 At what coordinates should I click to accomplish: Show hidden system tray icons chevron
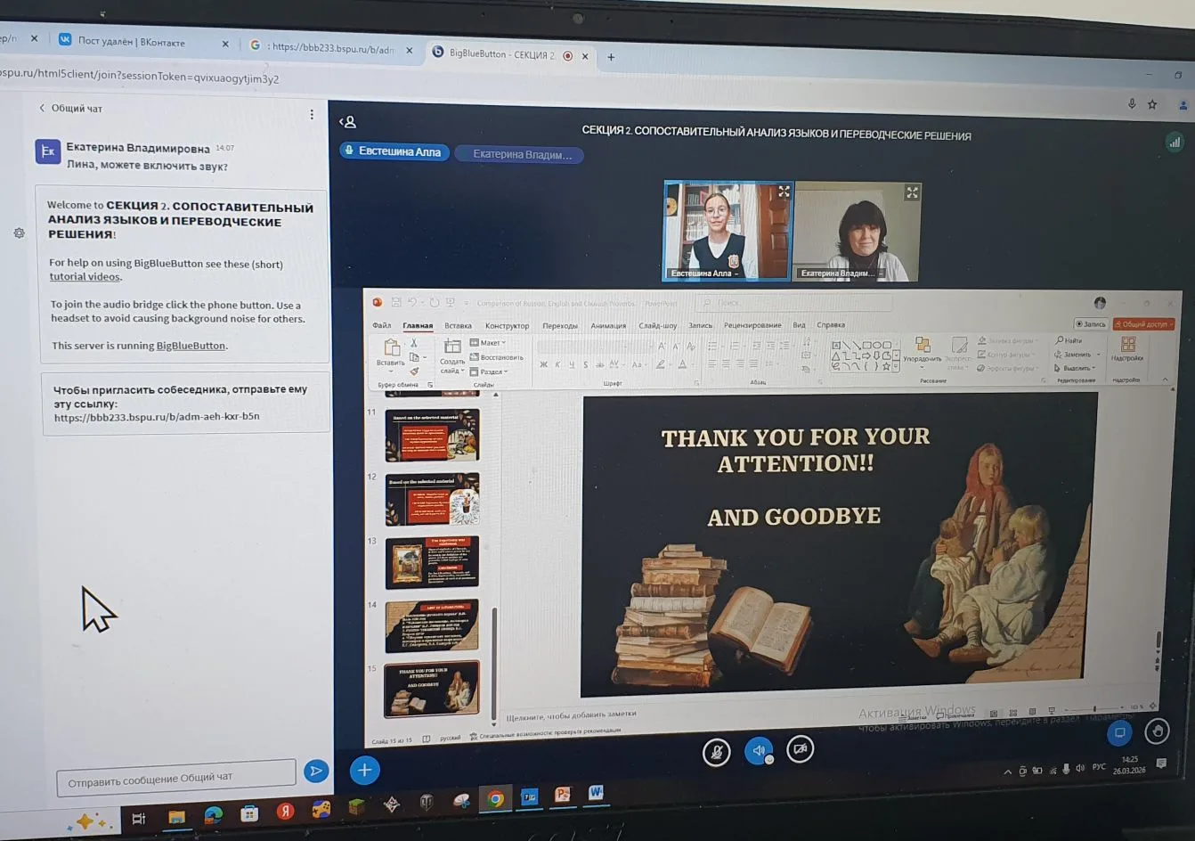(x=1007, y=772)
